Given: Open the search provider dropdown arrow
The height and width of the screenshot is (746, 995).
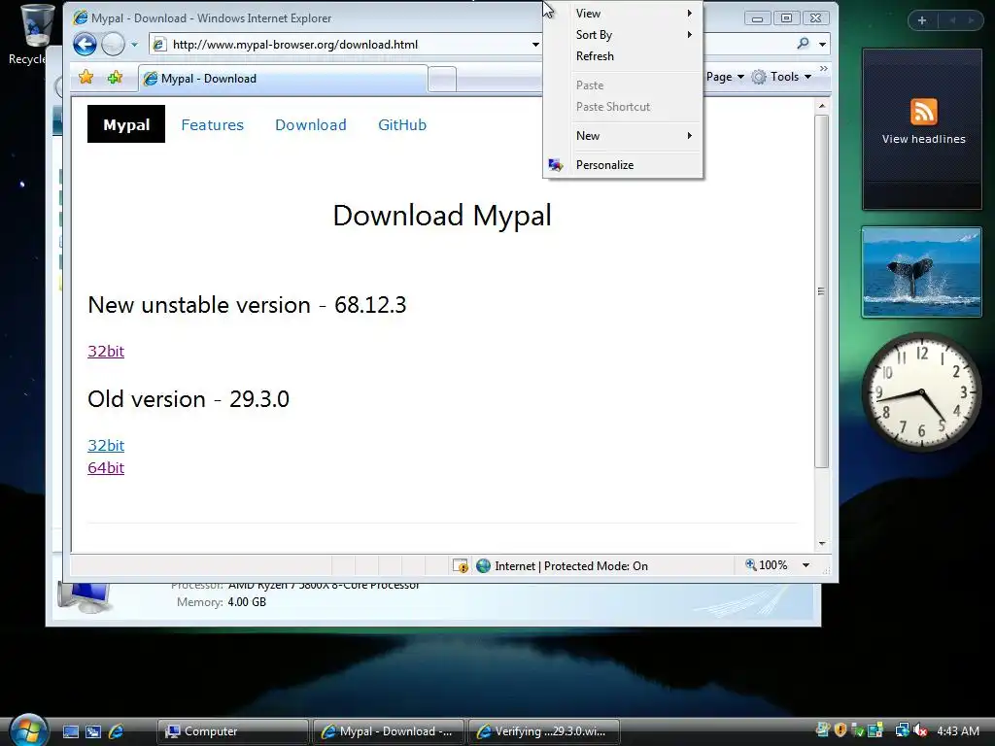Looking at the screenshot, I should (822, 45).
